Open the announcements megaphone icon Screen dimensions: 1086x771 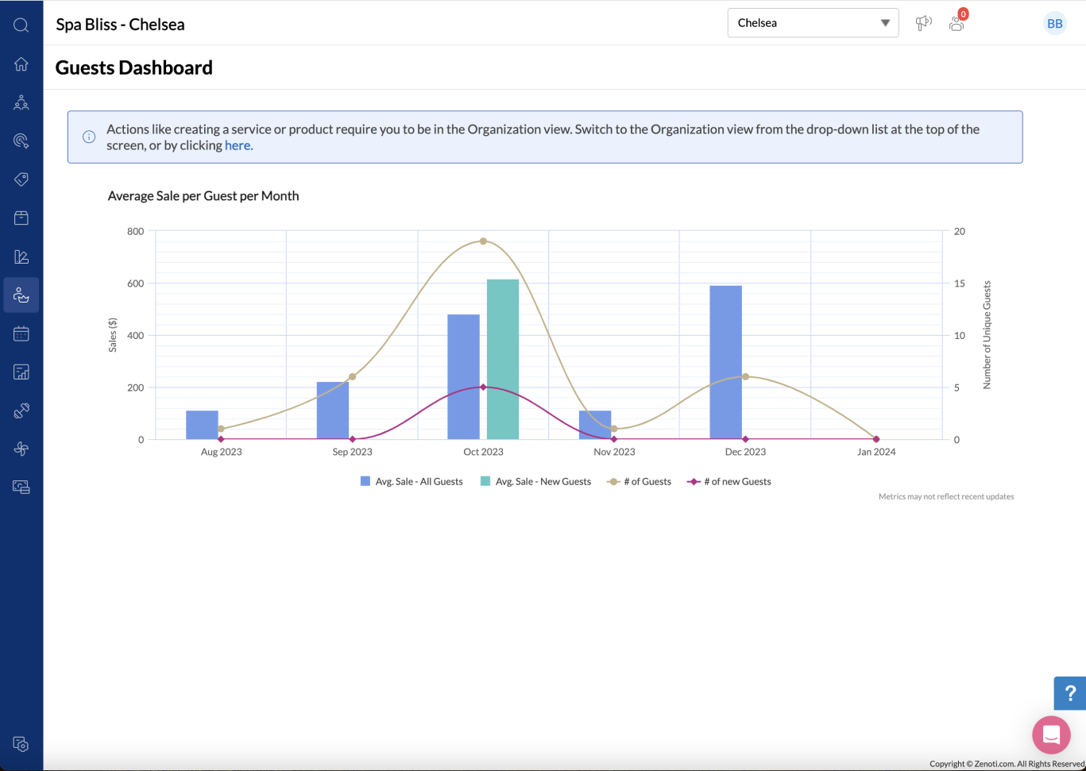923,23
